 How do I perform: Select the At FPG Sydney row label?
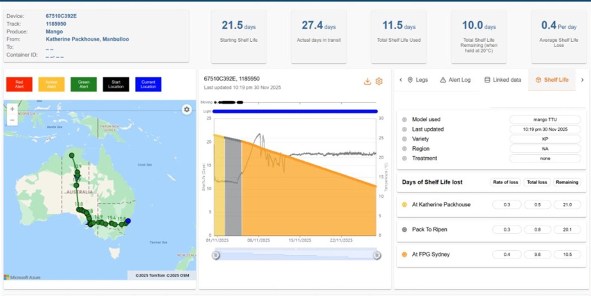pyautogui.click(x=431, y=254)
